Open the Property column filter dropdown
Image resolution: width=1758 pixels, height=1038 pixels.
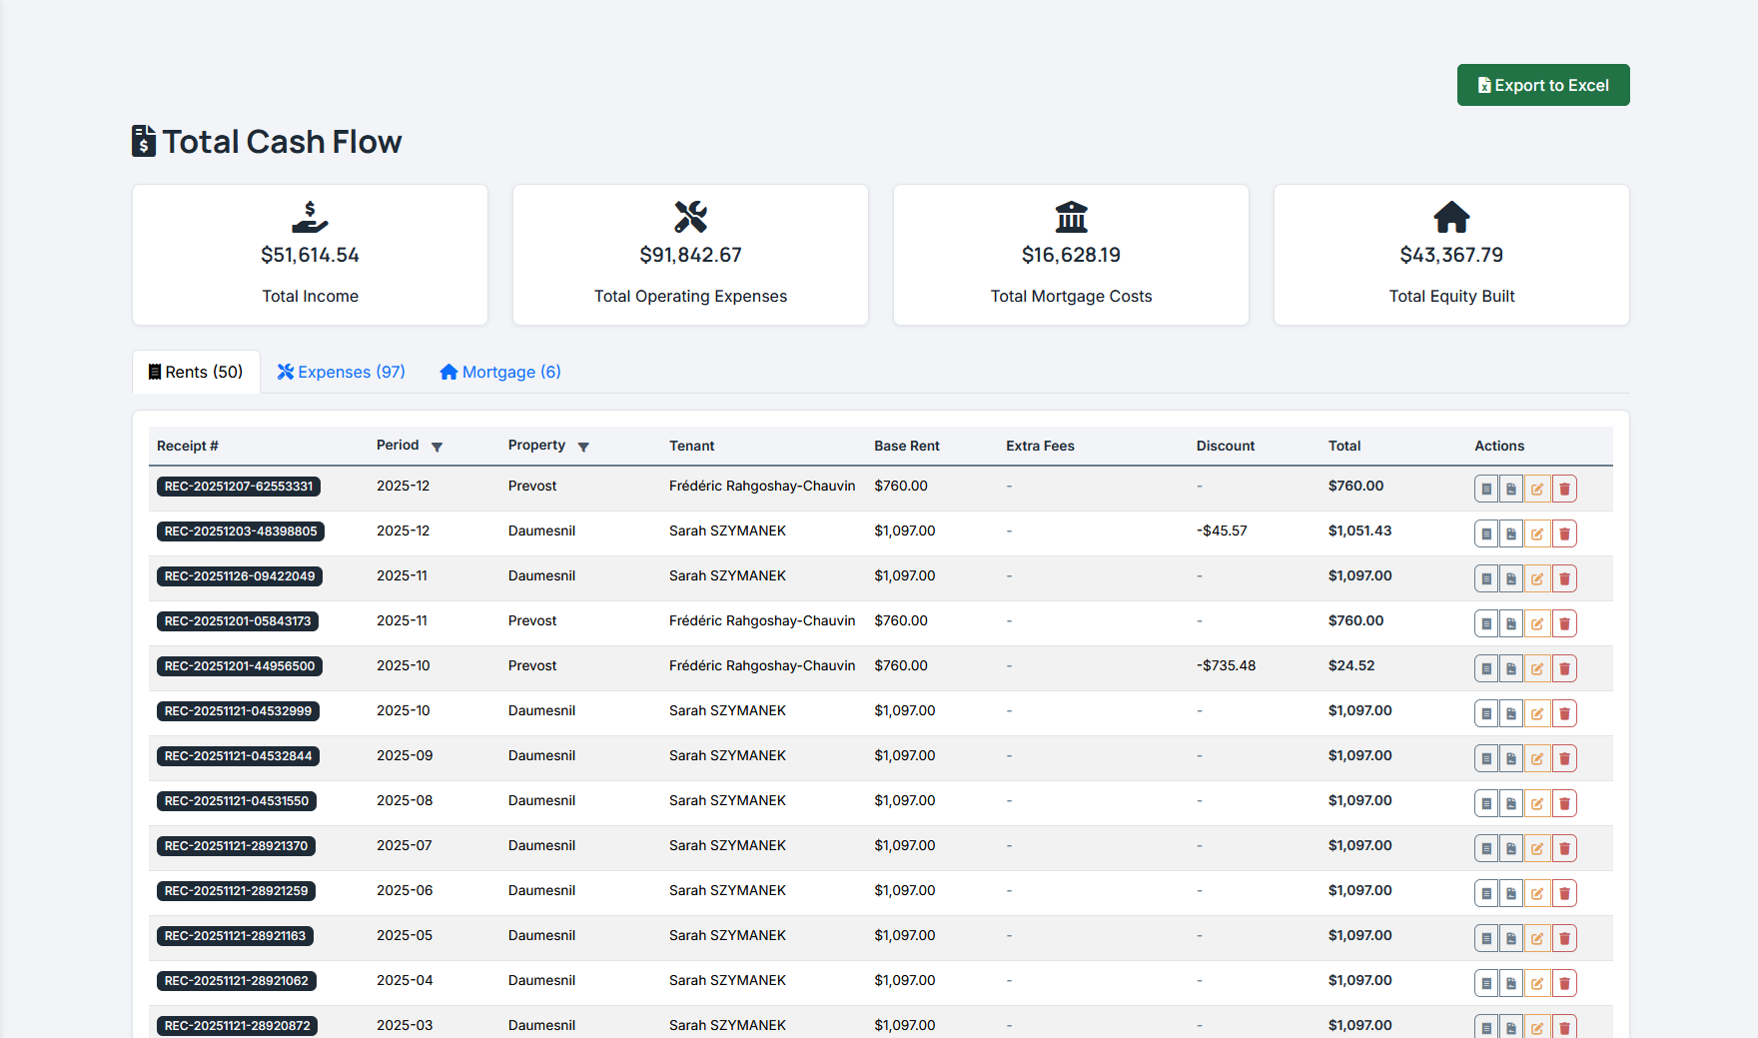coord(583,447)
